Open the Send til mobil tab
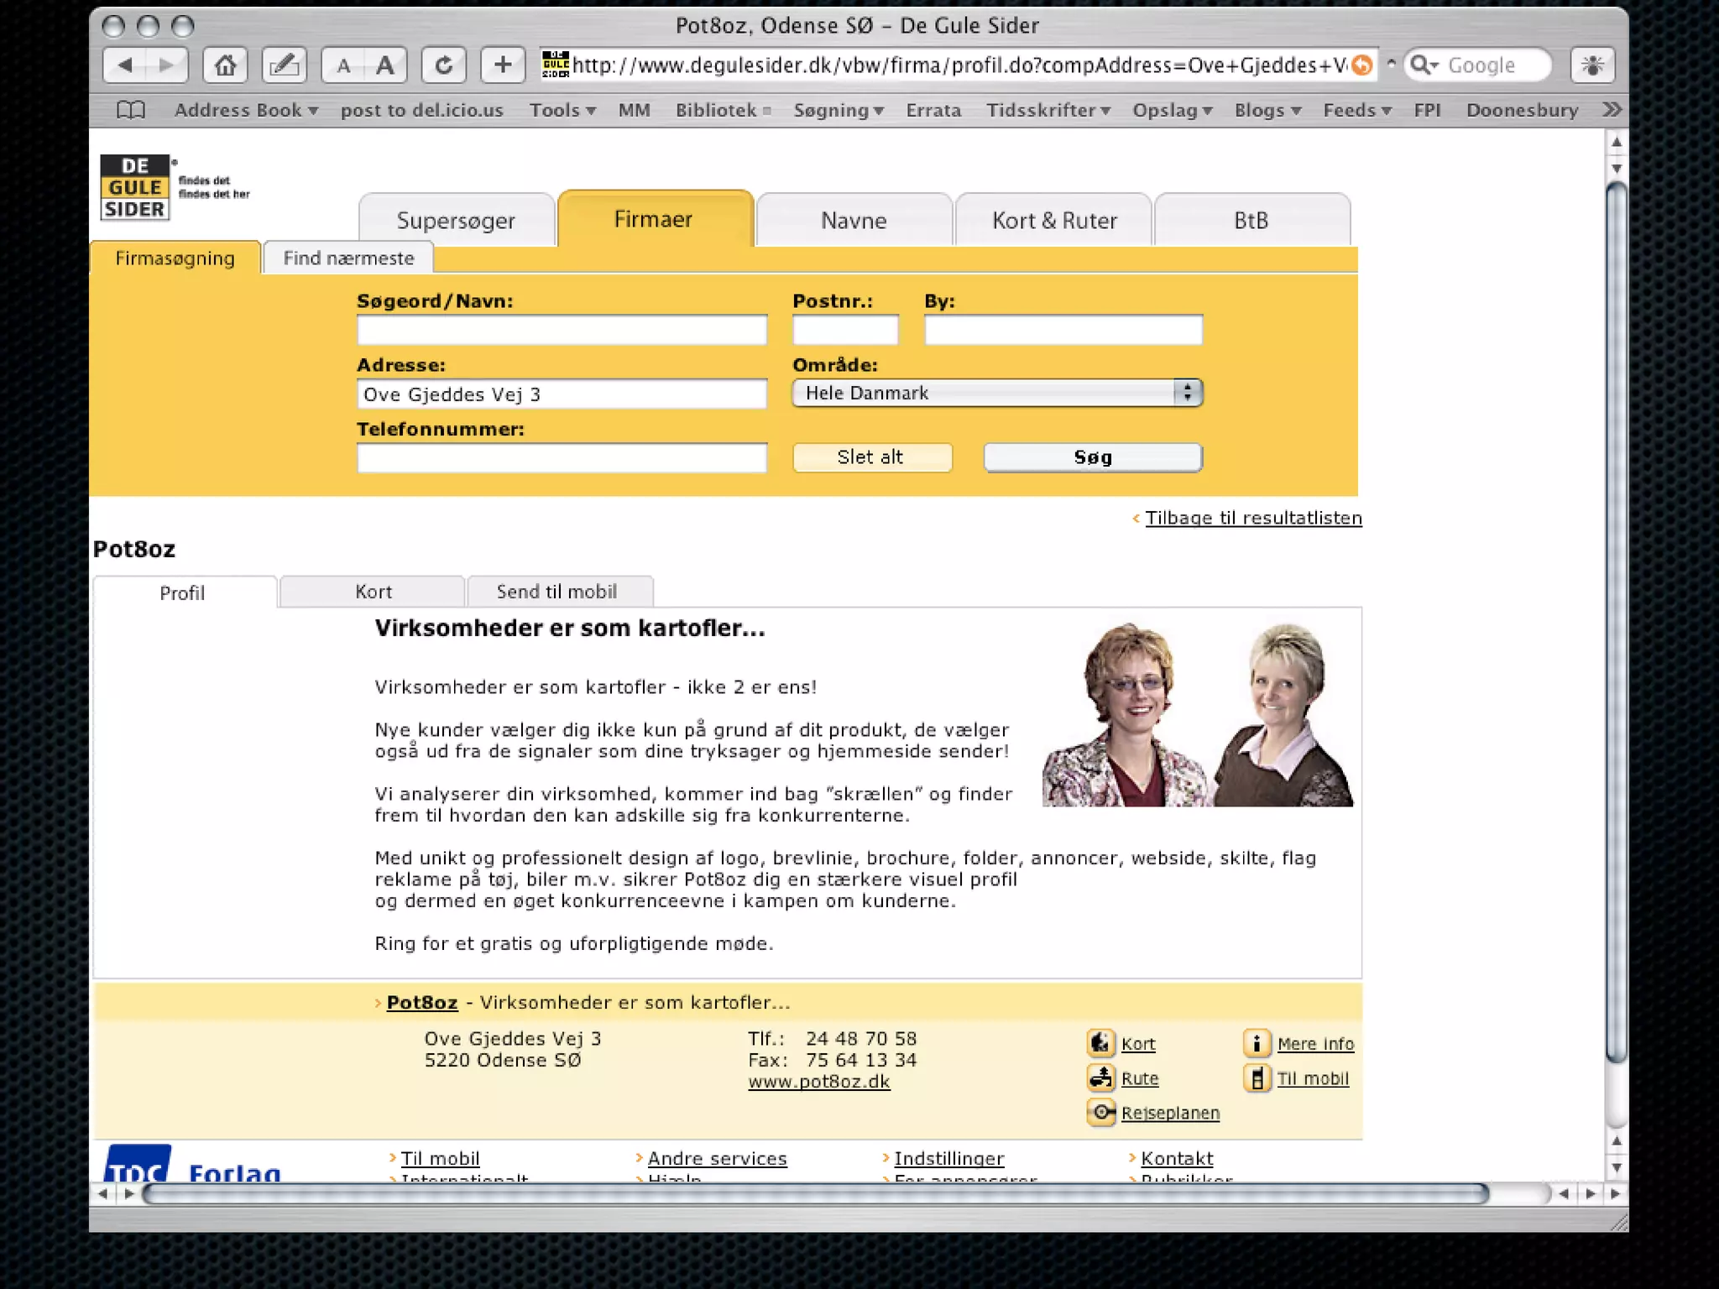Screen dimensions: 1719x1289 point(556,592)
